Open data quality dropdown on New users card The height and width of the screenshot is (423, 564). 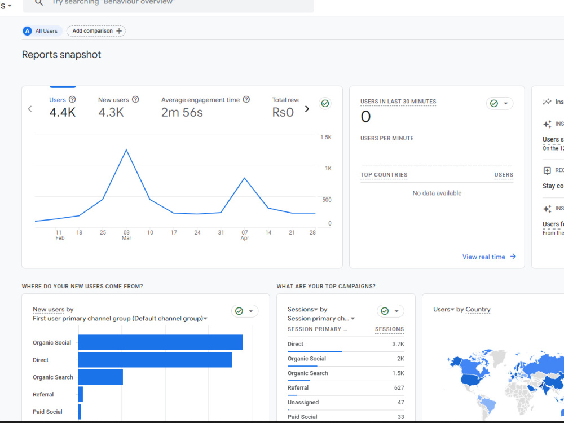point(245,311)
